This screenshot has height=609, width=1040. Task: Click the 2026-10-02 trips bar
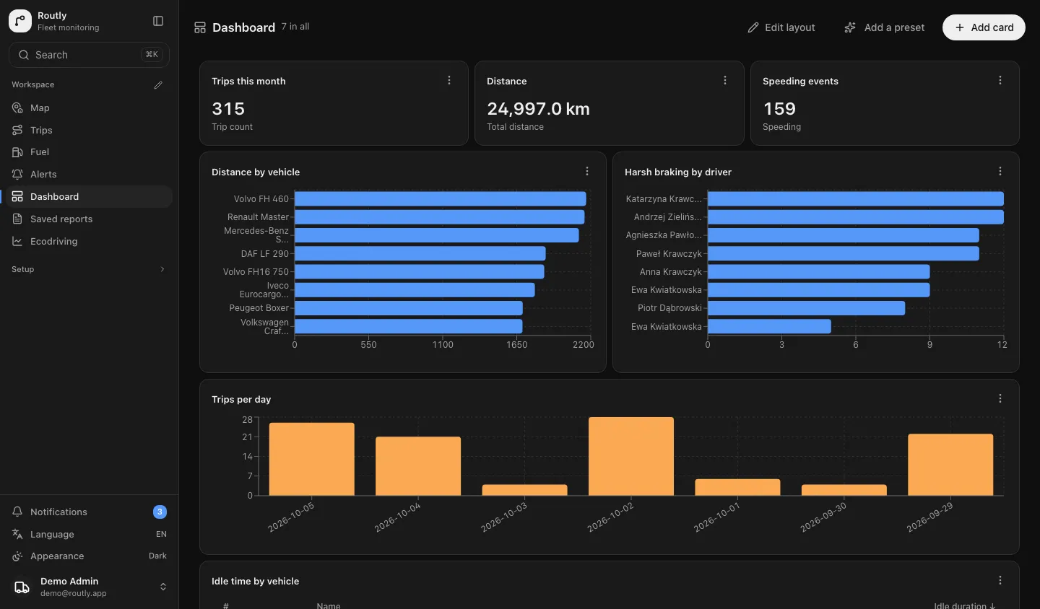[631, 456]
